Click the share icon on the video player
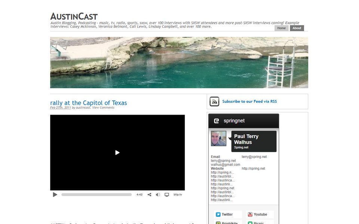 point(149,194)
